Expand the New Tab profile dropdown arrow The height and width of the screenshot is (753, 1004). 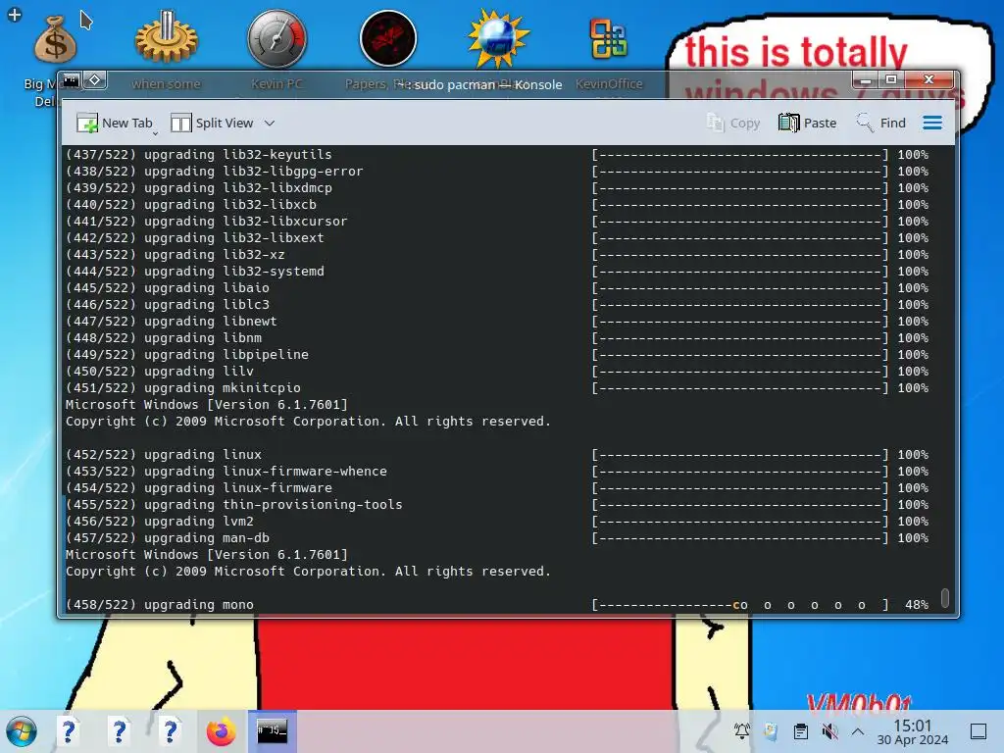click(x=156, y=133)
